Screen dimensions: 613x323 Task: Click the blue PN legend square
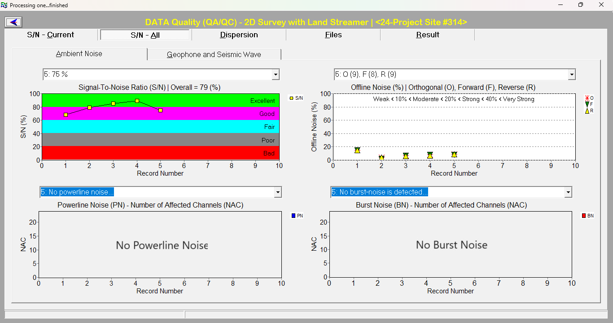pos(293,216)
